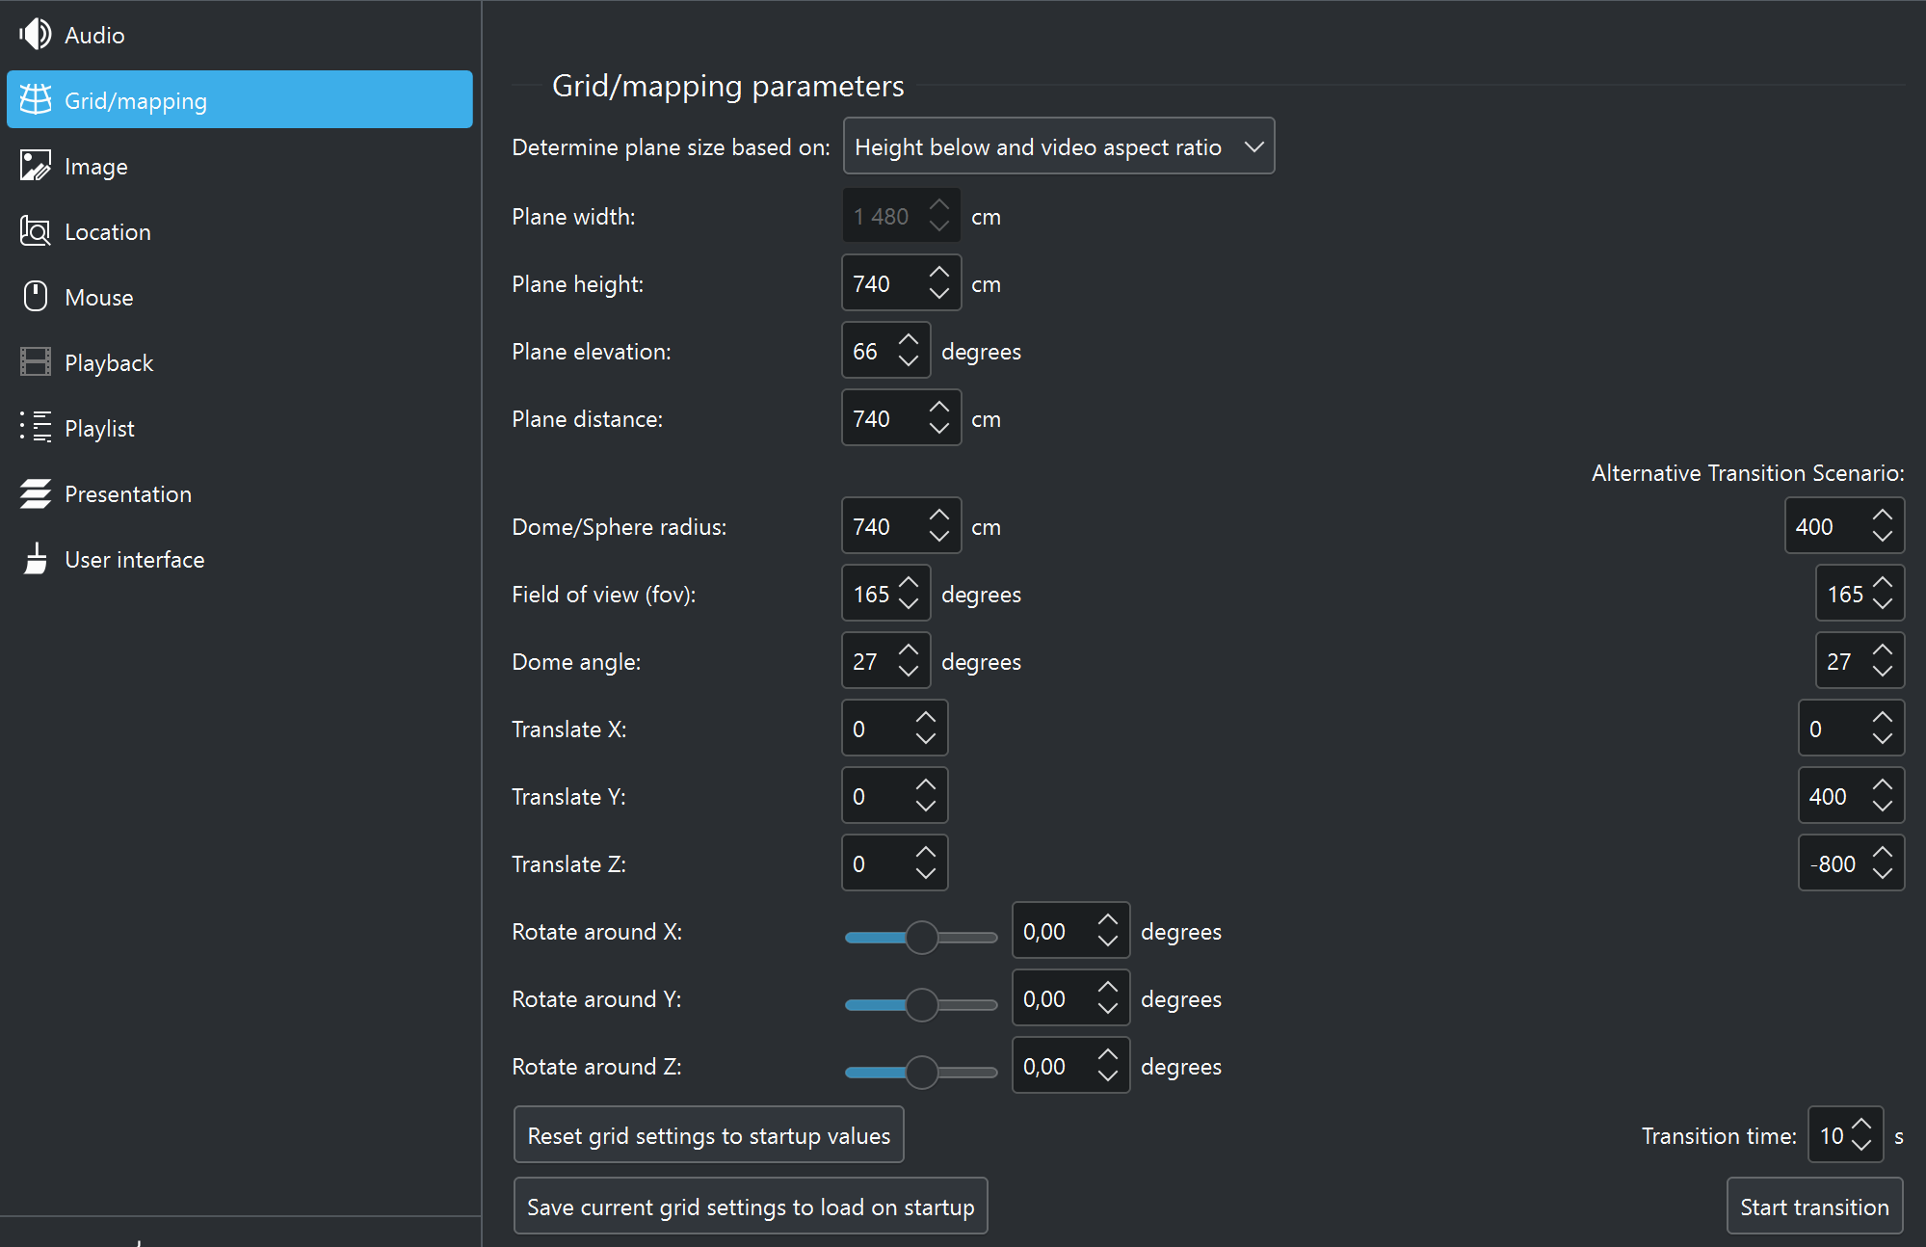Click the Image section icon
The width and height of the screenshot is (1926, 1247).
(x=37, y=166)
